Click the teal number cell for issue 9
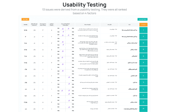The width and height of the screenshot is (169, 112). click(x=143, y=82)
